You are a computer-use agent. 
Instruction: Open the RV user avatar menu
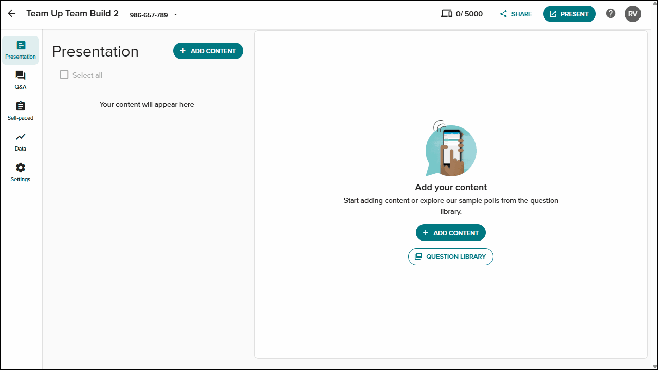(633, 14)
